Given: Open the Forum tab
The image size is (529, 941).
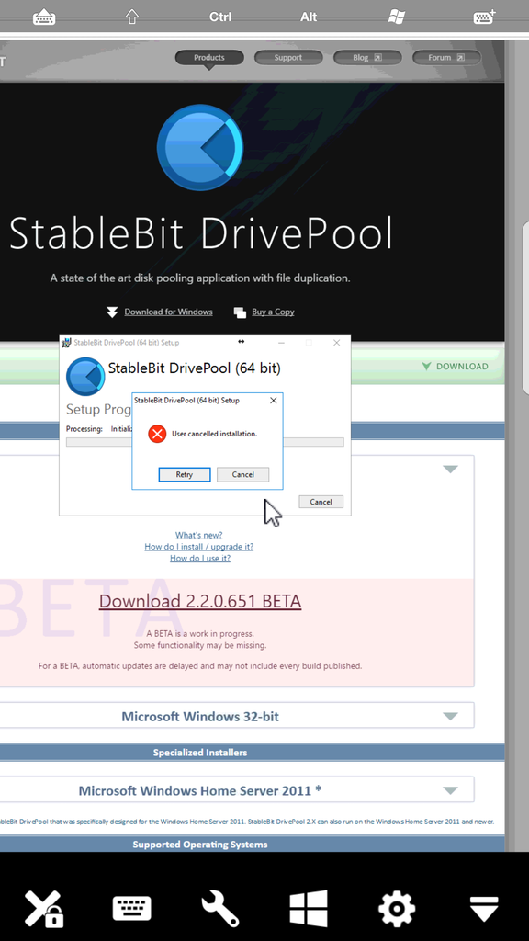Looking at the screenshot, I should [447, 58].
